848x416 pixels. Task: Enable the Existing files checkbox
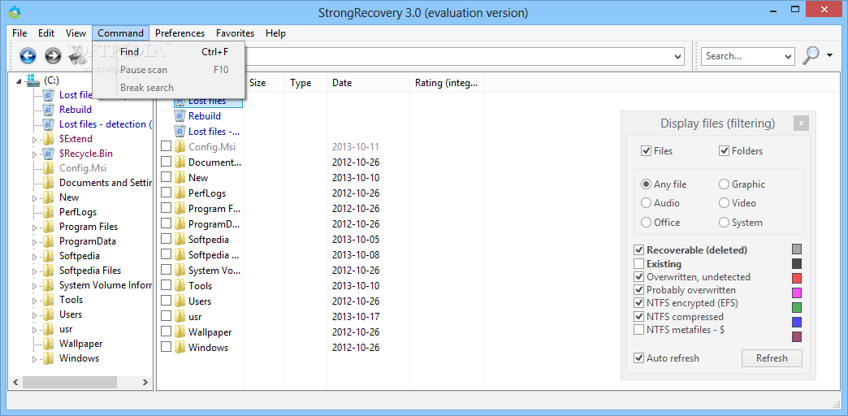click(x=639, y=264)
